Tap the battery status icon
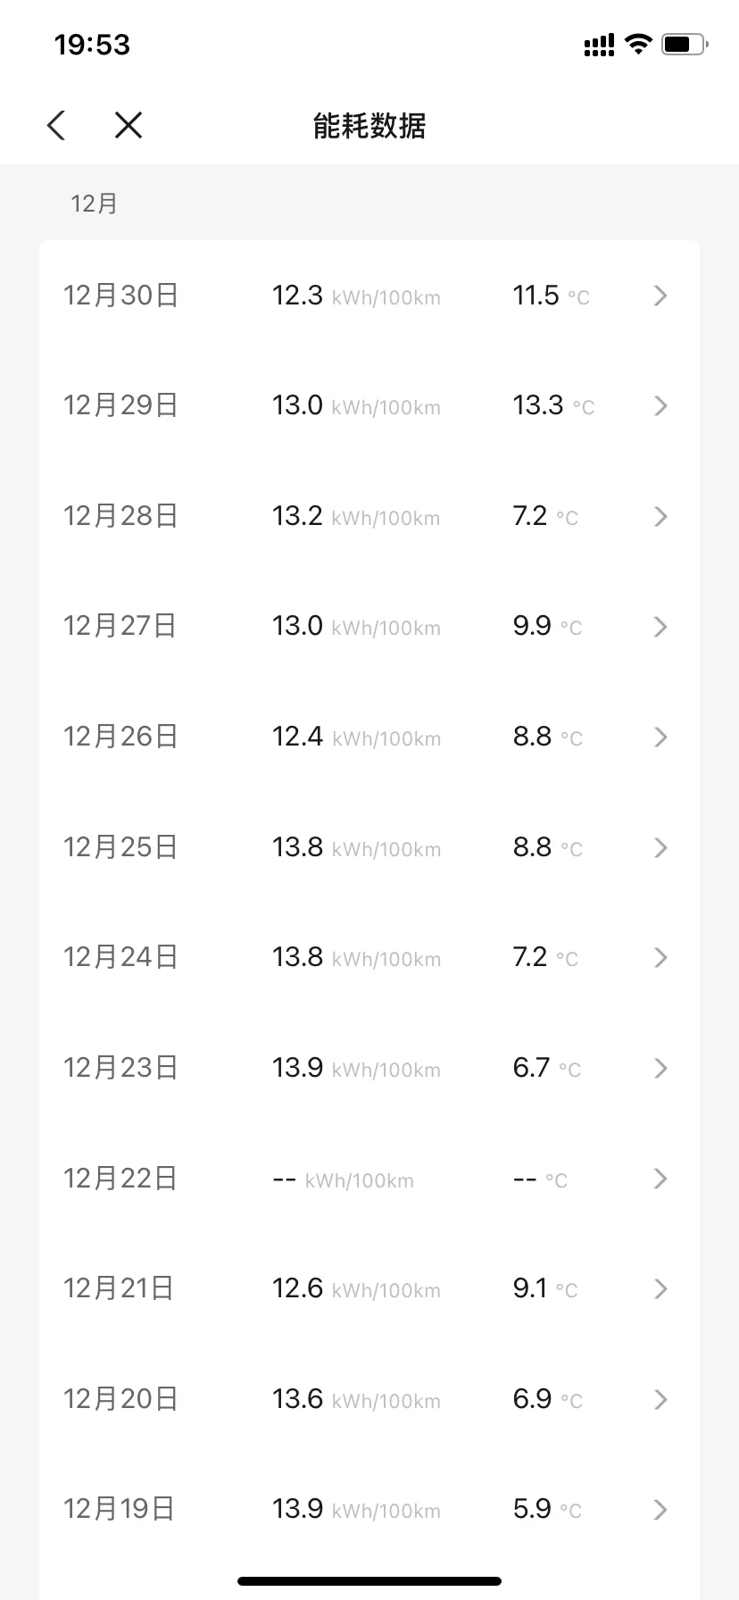Viewport: 739px width, 1600px height. [685, 44]
